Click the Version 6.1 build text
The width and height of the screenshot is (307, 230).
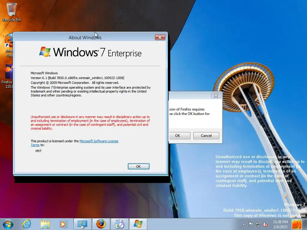click(77, 78)
